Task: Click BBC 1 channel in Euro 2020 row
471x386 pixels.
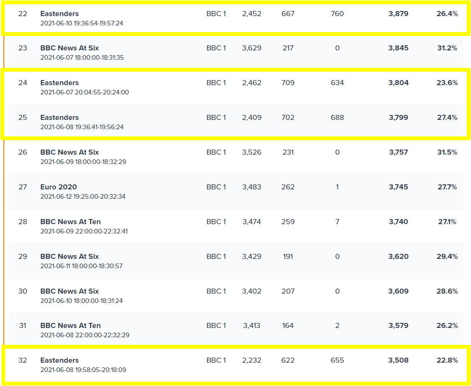Action: pyautogui.click(x=216, y=187)
